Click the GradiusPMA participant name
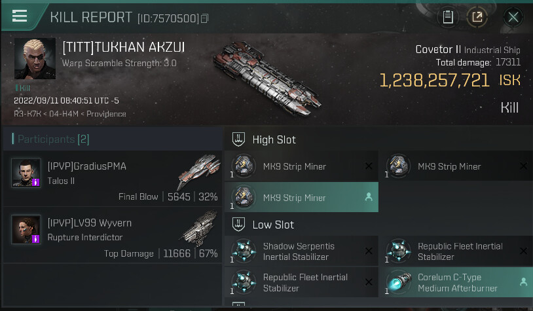The width and height of the screenshot is (533, 311). [87, 166]
